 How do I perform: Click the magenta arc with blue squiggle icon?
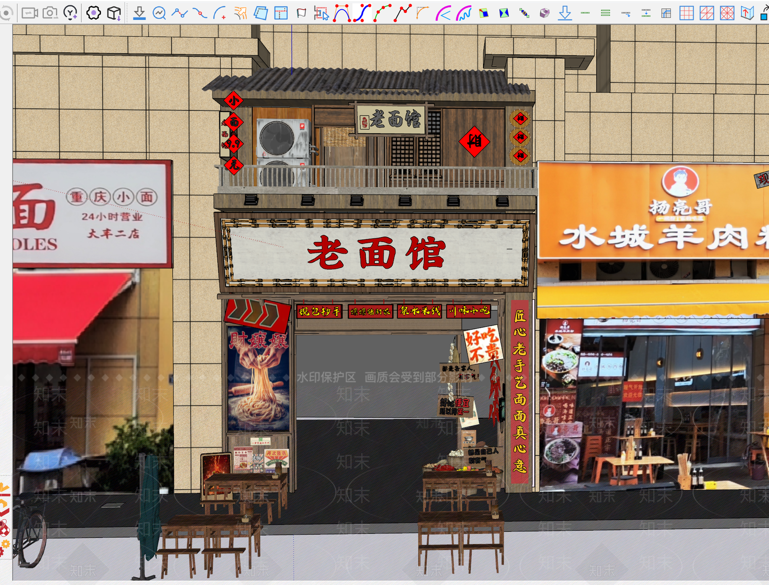click(463, 13)
